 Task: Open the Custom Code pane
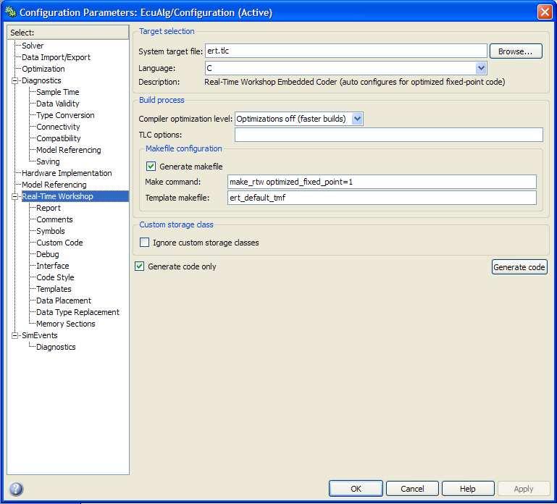pyautogui.click(x=59, y=243)
